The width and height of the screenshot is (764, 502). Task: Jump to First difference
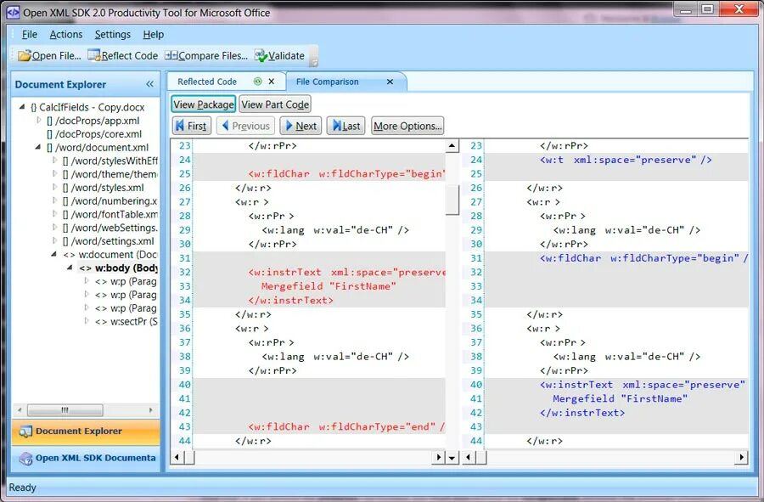point(192,126)
